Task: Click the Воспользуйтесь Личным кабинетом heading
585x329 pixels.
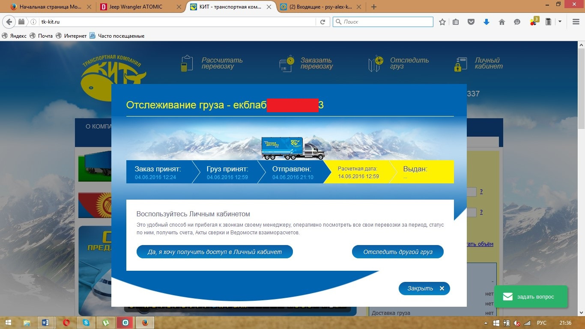Action: pos(193,214)
